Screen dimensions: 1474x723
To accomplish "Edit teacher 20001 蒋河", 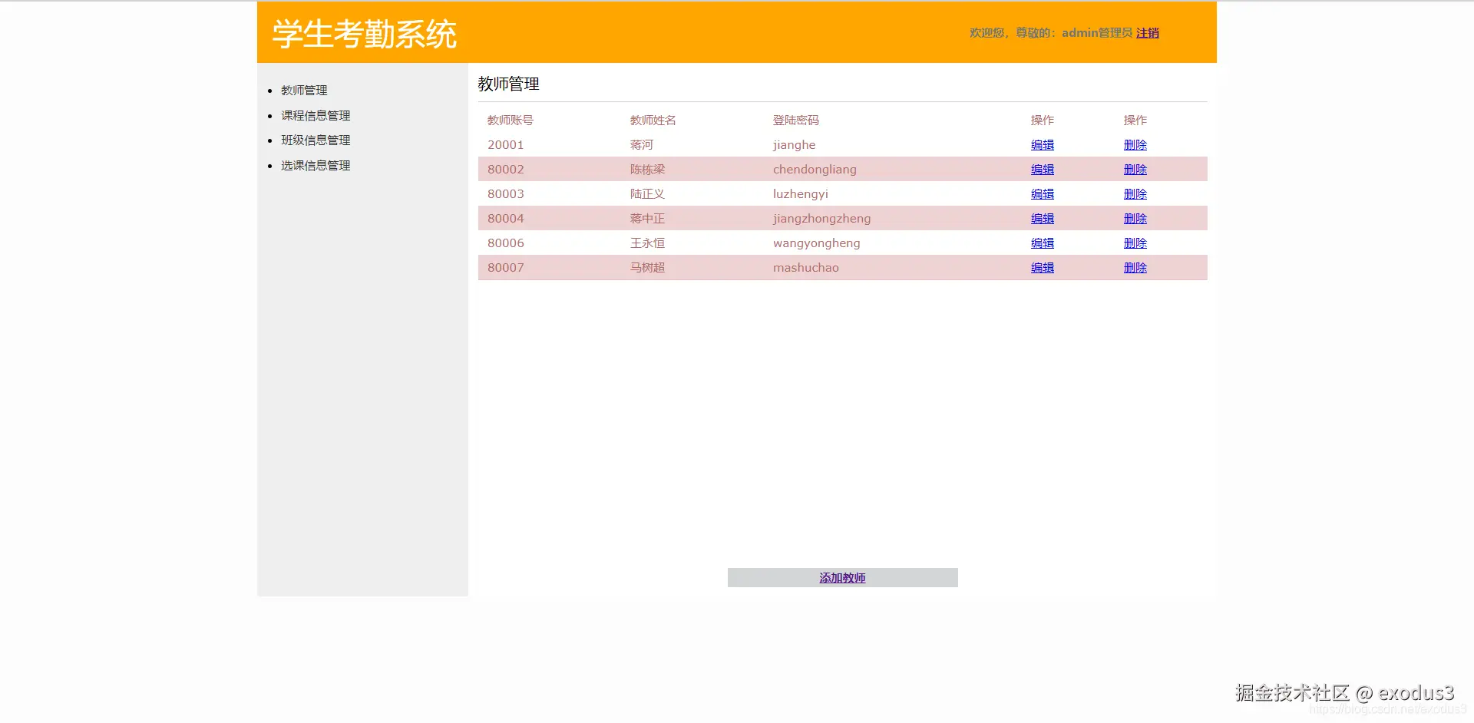I will tap(1043, 145).
